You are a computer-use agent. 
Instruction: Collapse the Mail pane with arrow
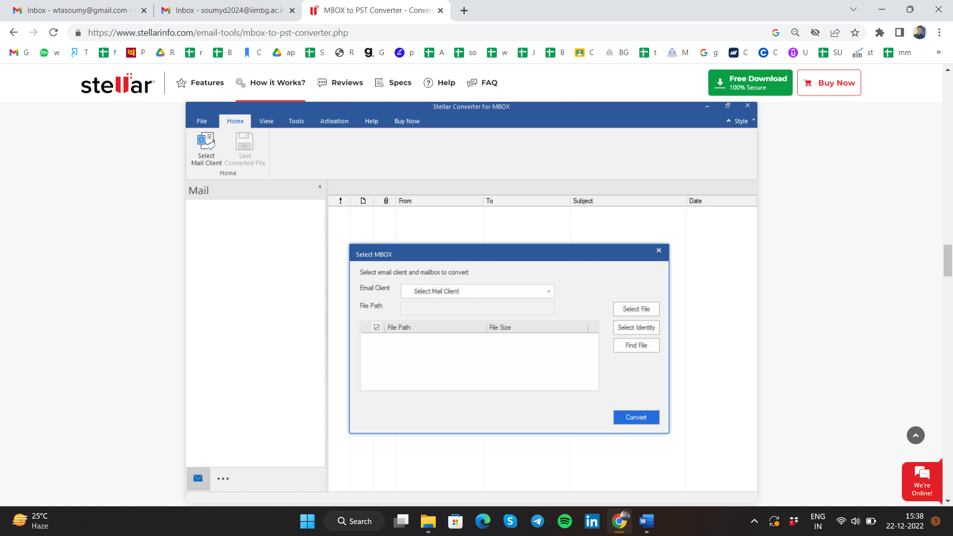320,187
